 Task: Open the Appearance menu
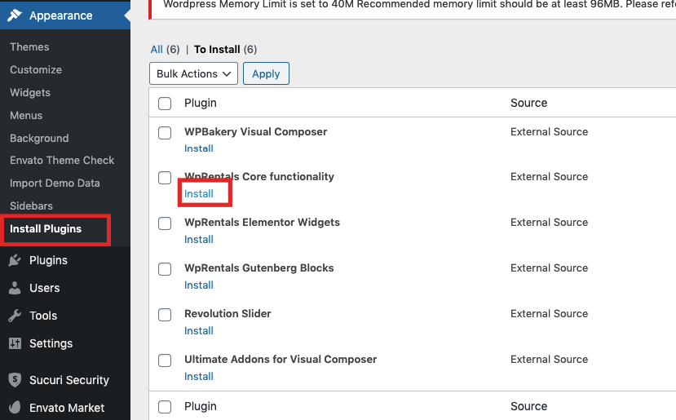pos(65,15)
